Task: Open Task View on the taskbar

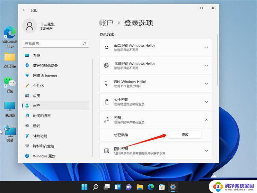Action: [107, 187]
